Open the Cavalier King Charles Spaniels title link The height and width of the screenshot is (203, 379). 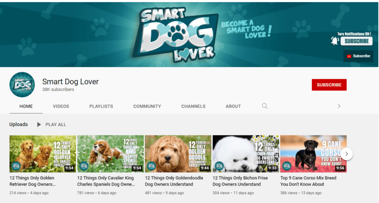[x=106, y=181]
